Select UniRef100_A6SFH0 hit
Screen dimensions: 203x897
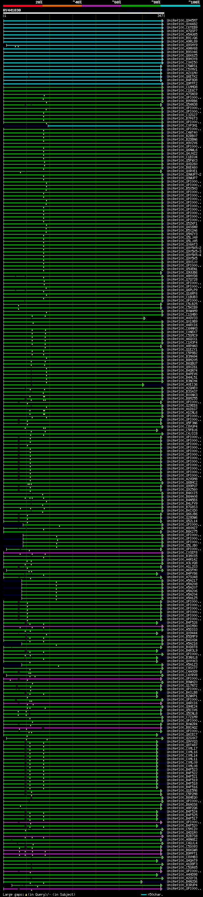(182, 570)
